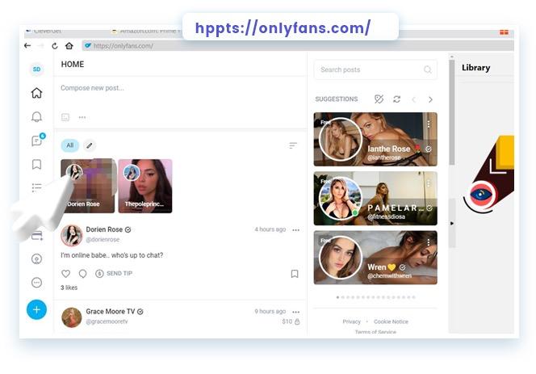Click the blue plus new post button
This screenshot has width=536, height=374.
coord(36,309)
